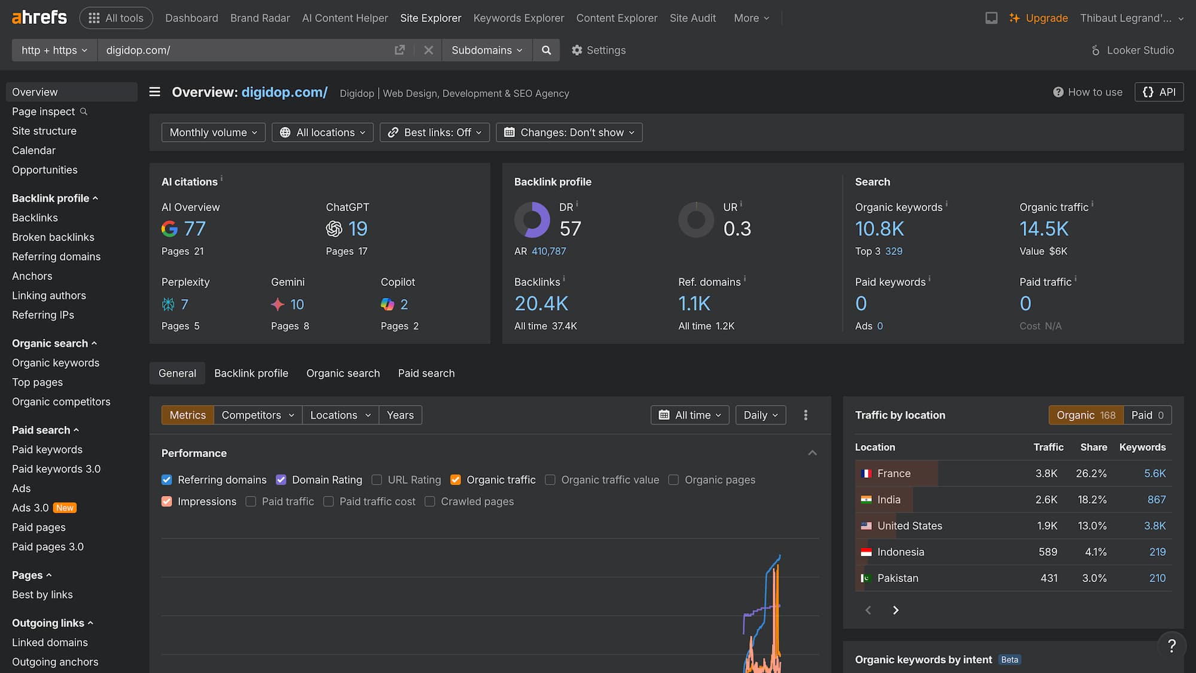Click the Perplexity logo icon
This screenshot has width=1196, height=673.
(x=168, y=304)
